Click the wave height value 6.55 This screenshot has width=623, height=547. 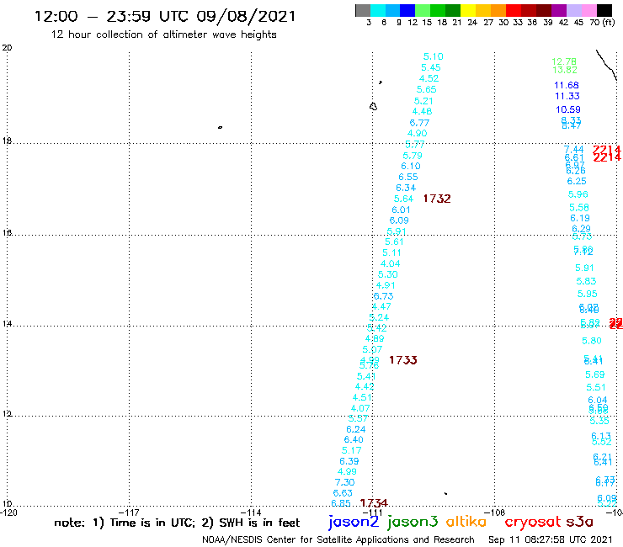(x=408, y=178)
